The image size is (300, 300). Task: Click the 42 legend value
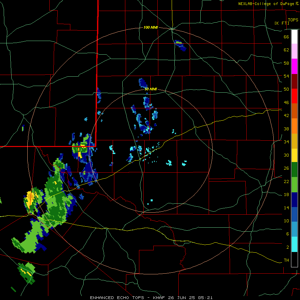tap(286, 116)
